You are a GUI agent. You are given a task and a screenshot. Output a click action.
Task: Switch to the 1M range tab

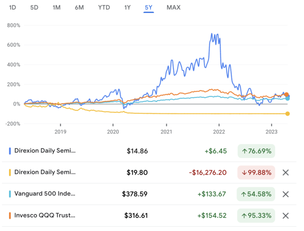tap(57, 7)
